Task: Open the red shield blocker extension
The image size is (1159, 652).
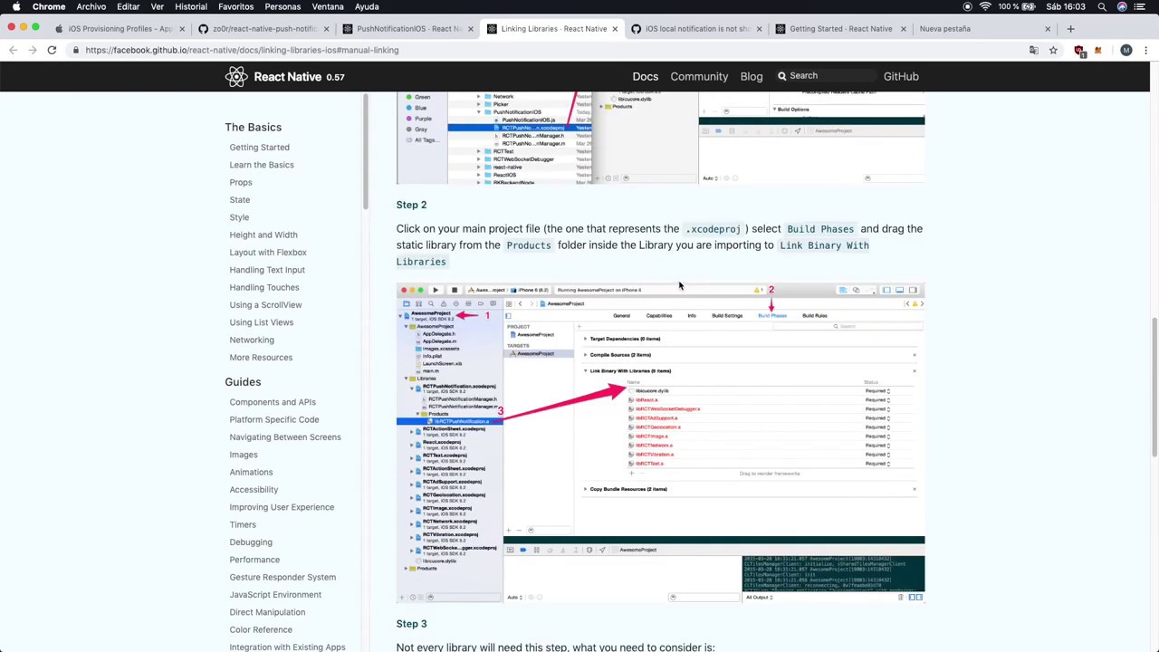Action: pos(1079,51)
